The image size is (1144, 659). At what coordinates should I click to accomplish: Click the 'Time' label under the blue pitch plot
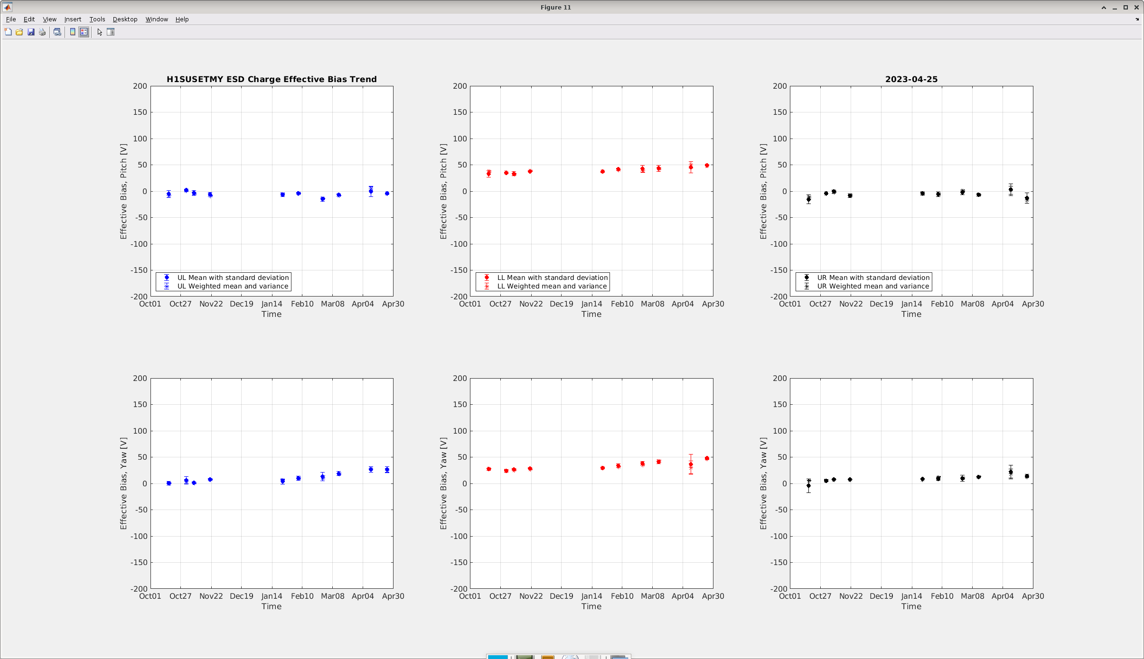(x=272, y=314)
